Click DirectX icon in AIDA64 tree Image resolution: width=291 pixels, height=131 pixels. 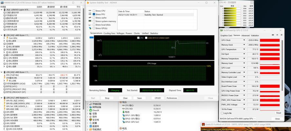(x=90, y=110)
